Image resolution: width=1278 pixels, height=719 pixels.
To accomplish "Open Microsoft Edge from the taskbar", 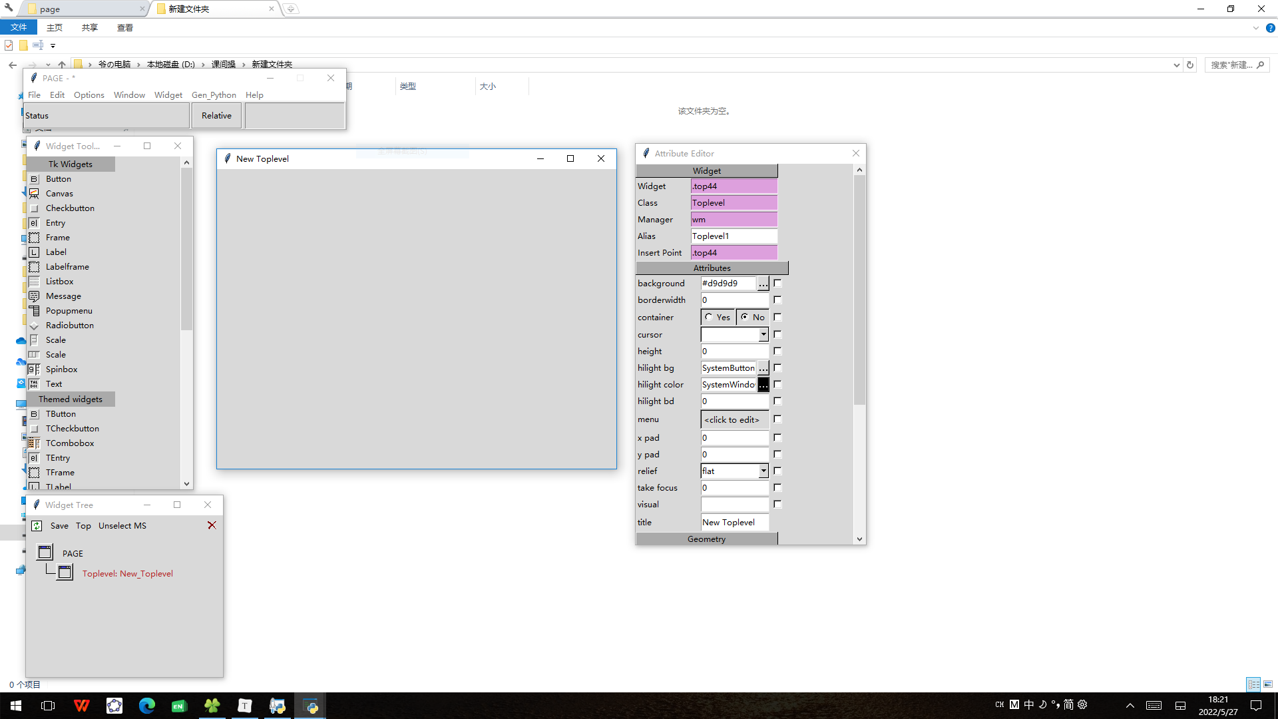I will pyautogui.click(x=146, y=706).
